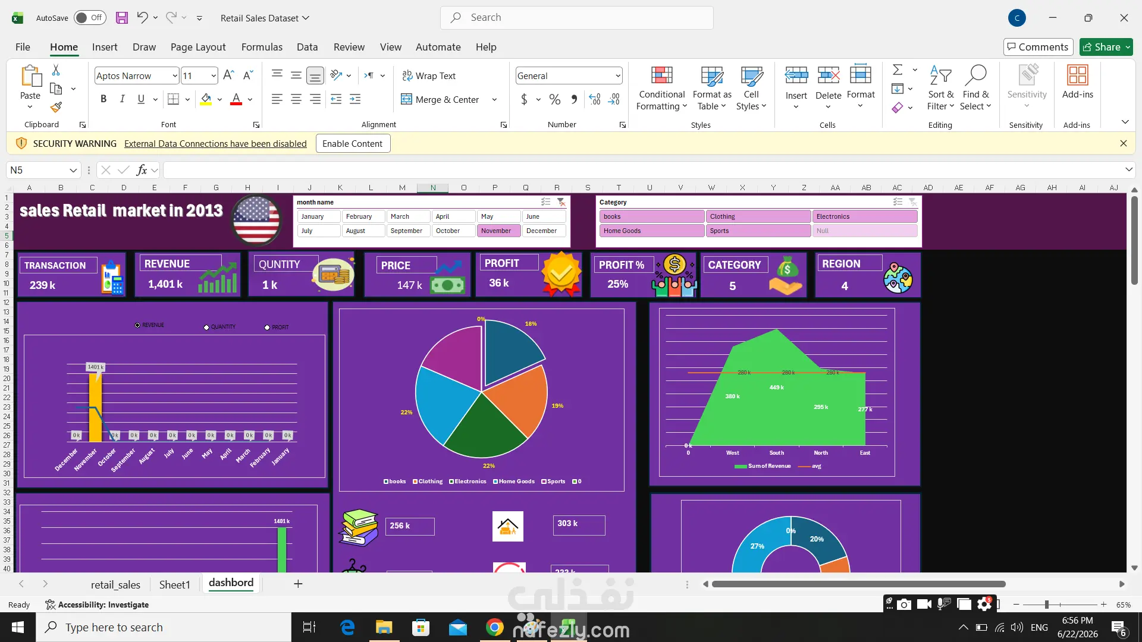The image size is (1142, 642).
Task: Toggle Bold formatting
Action: (x=103, y=99)
